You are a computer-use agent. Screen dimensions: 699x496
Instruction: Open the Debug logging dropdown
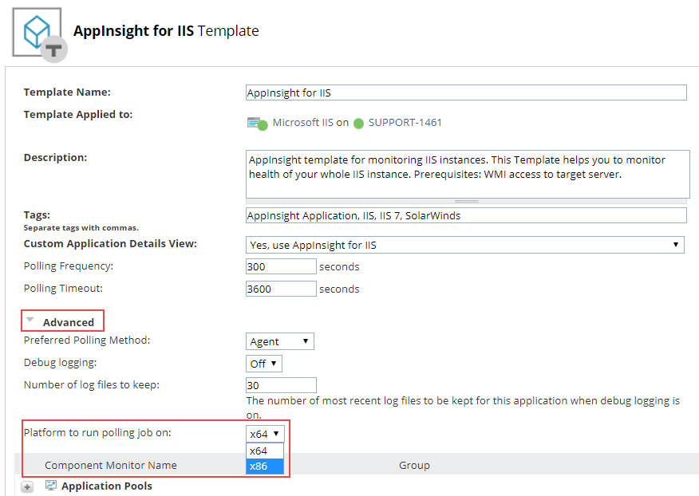coord(263,364)
